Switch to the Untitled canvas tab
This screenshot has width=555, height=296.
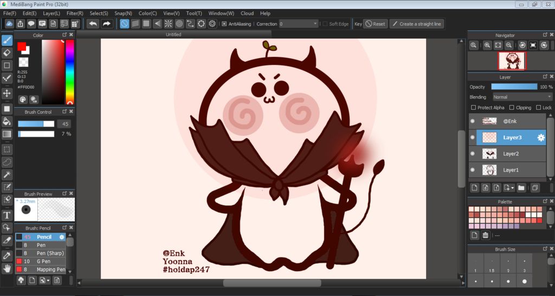[x=173, y=35]
